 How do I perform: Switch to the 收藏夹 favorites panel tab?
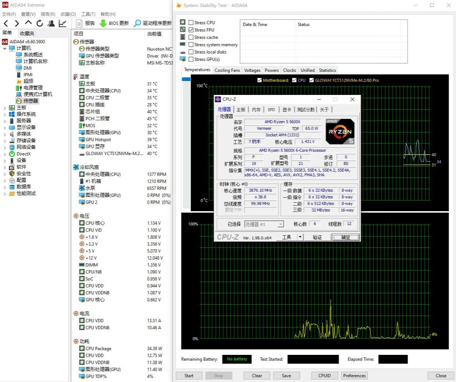pos(27,33)
